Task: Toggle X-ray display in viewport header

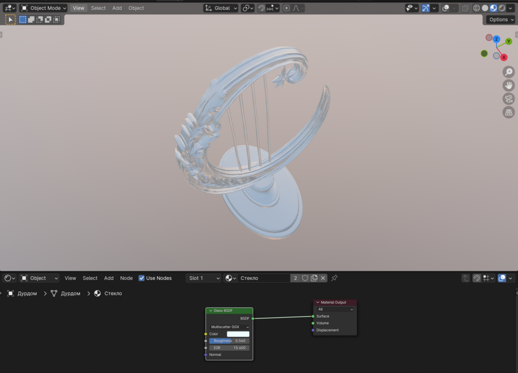Action: point(465,8)
